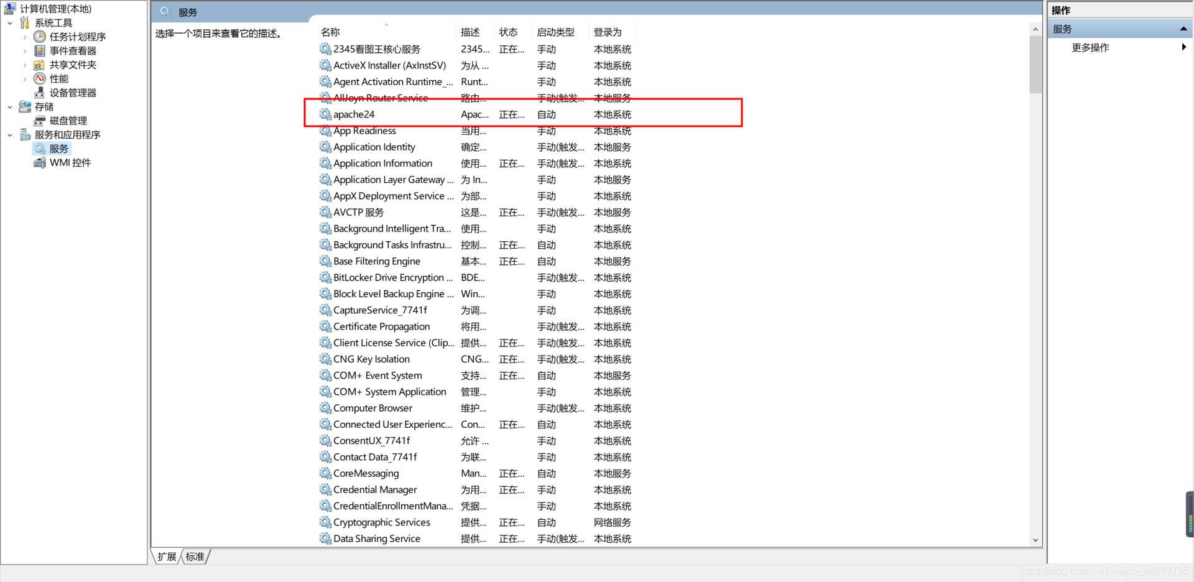1194x582 pixels.
Task: Select the Application Information service
Action: click(476, 163)
